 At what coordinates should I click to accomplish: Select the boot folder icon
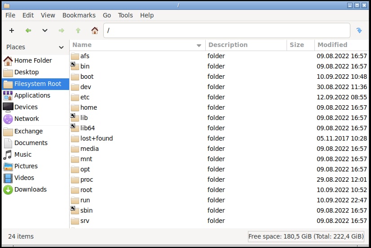click(x=75, y=77)
